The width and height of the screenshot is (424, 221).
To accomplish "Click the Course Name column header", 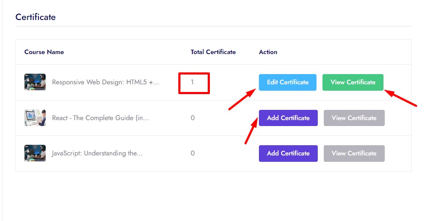I will coord(44,52).
